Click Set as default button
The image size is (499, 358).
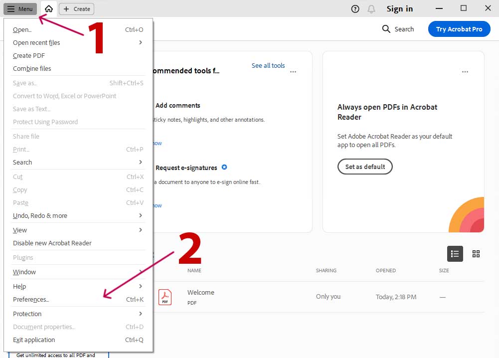click(365, 167)
